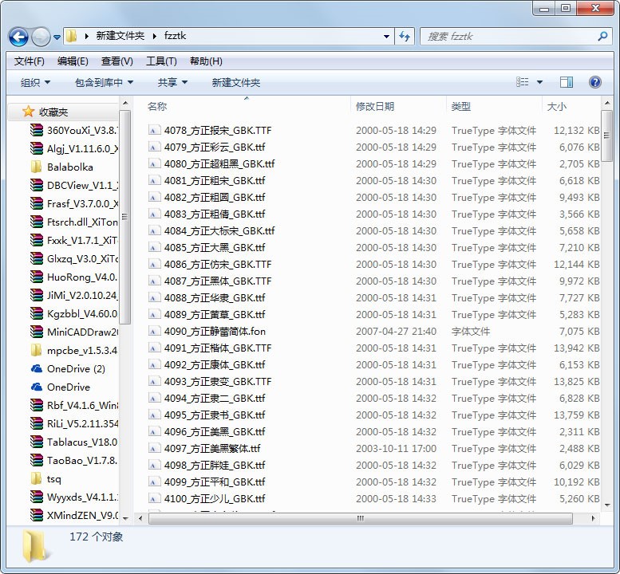
Task: Open Tablacus_V18.0 archive in sidebar
Action: tap(74, 442)
